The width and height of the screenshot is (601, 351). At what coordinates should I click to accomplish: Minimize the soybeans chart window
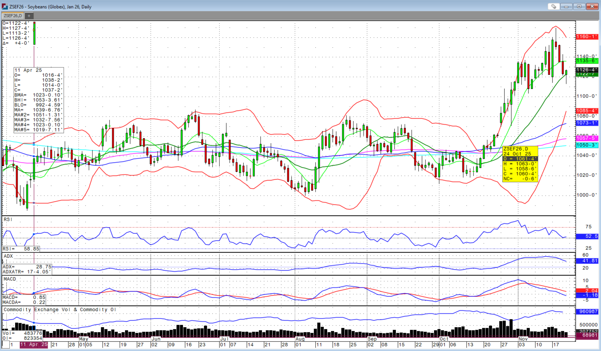[566, 7]
